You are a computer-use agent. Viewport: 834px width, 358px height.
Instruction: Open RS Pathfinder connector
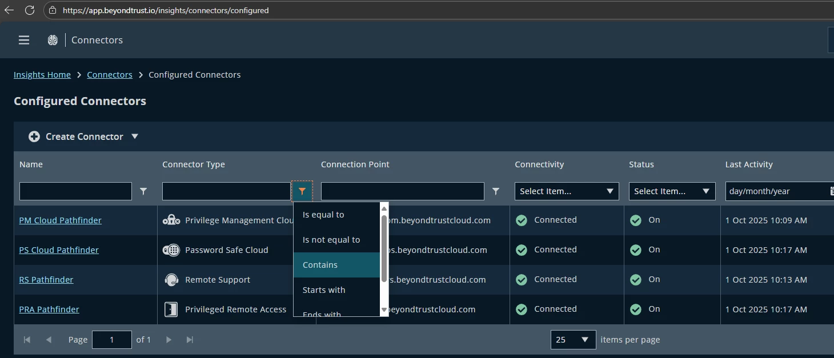click(46, 280)
